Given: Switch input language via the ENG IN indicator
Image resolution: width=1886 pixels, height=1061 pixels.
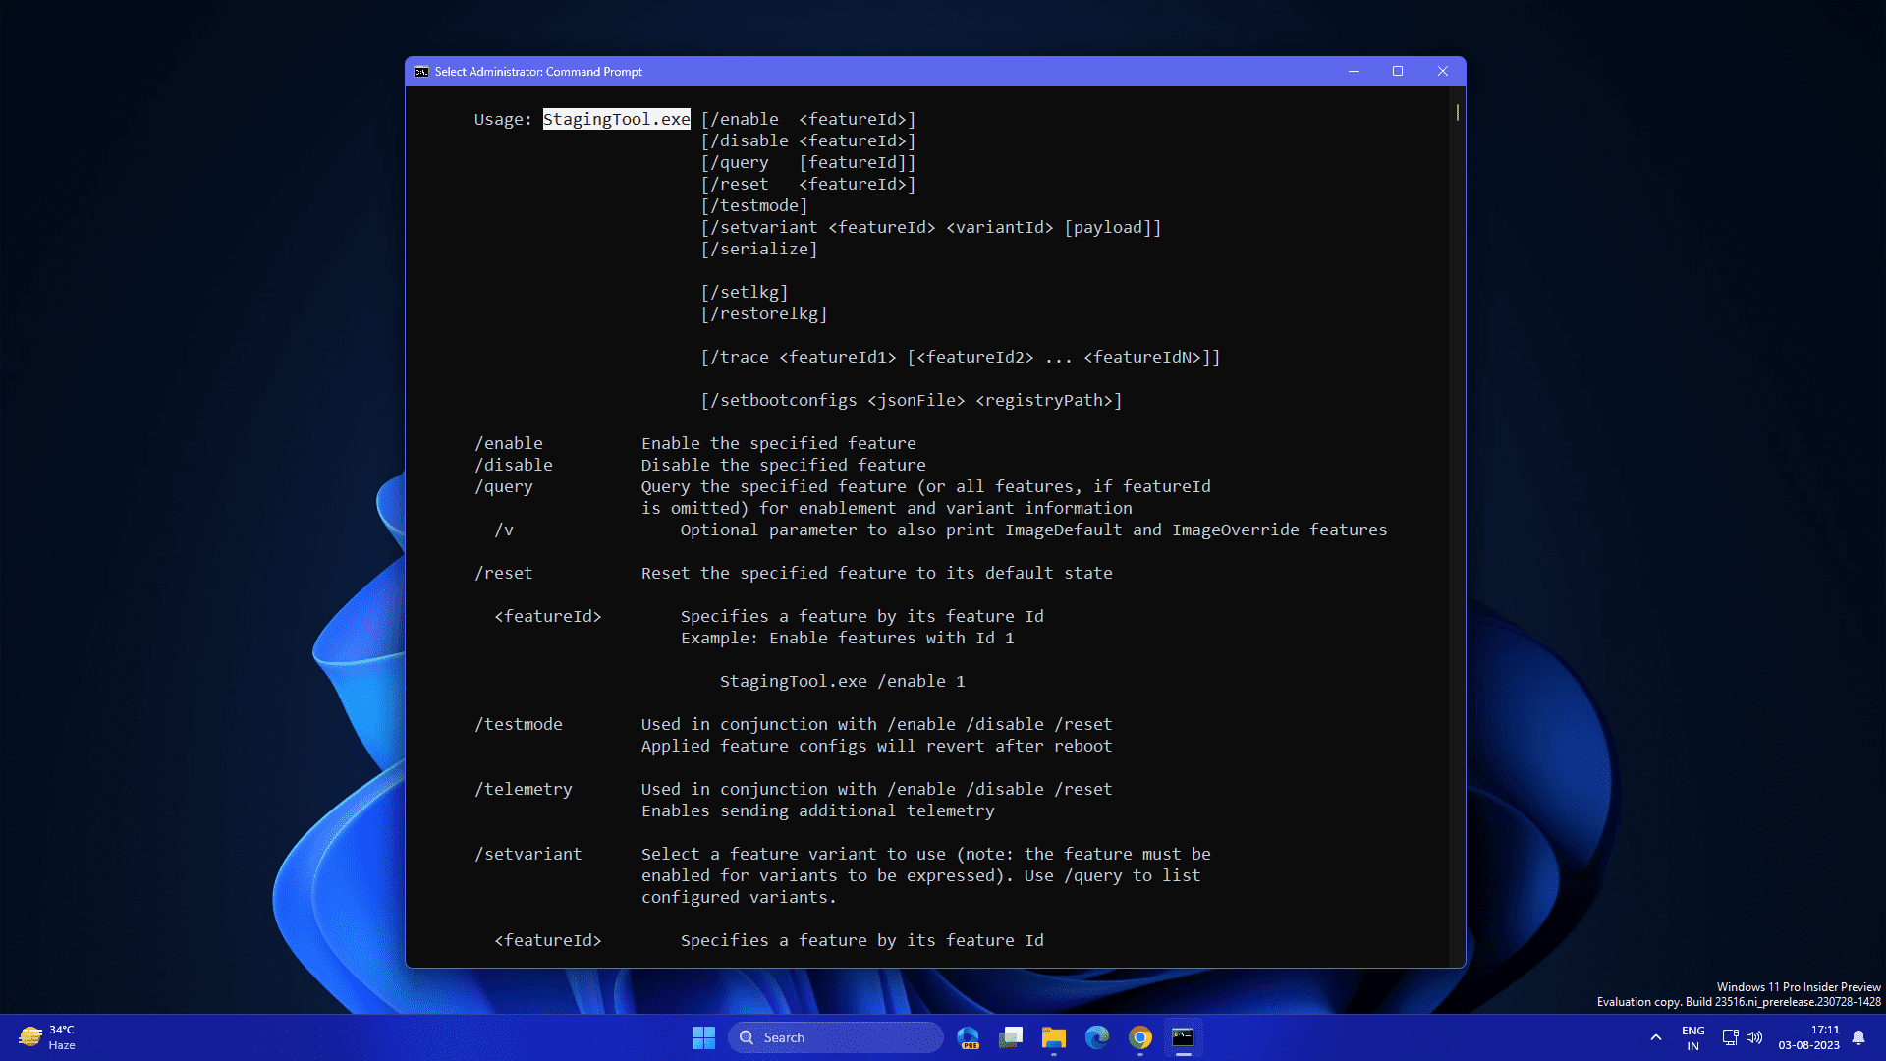Looking at the screenshot, I should point(1692,1037).
